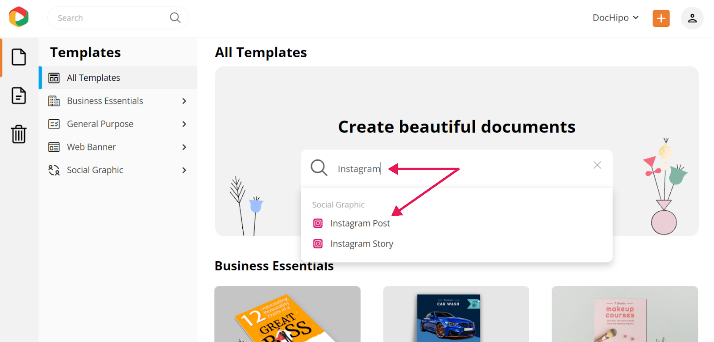Open the DocHipo account dropdown
The image size is (714, 342).
click(615, 18)
